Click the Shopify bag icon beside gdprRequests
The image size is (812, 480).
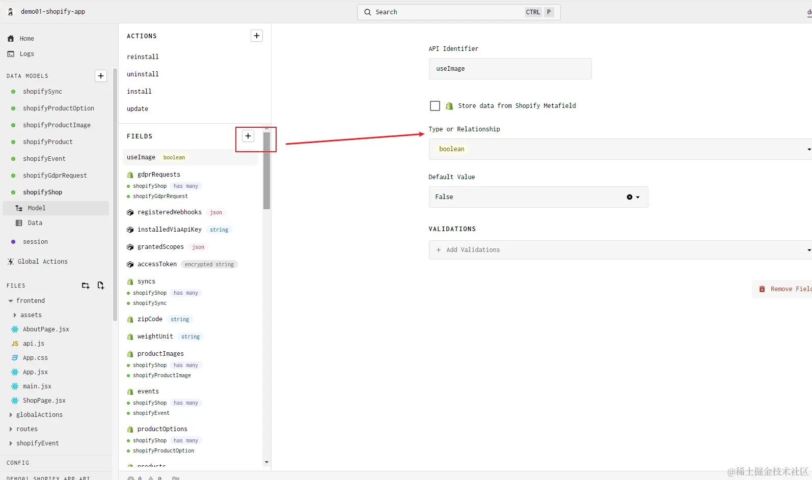[130, 175]
